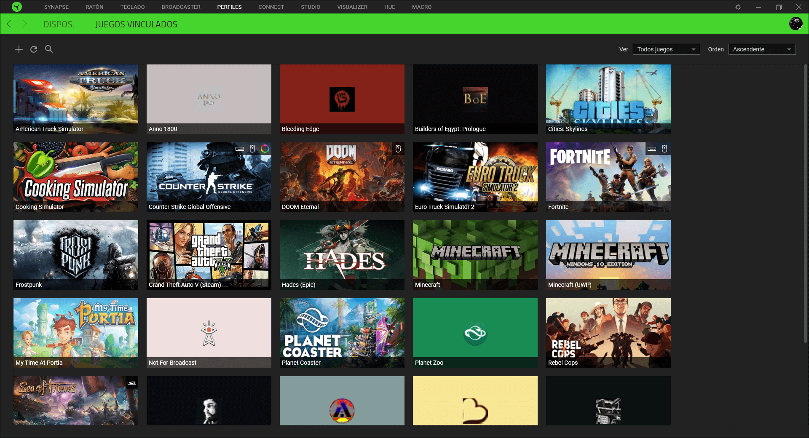This screenshot has height=438, width=809.
Task: Refresh the linked games list
Action: click(x=34, y=49)
